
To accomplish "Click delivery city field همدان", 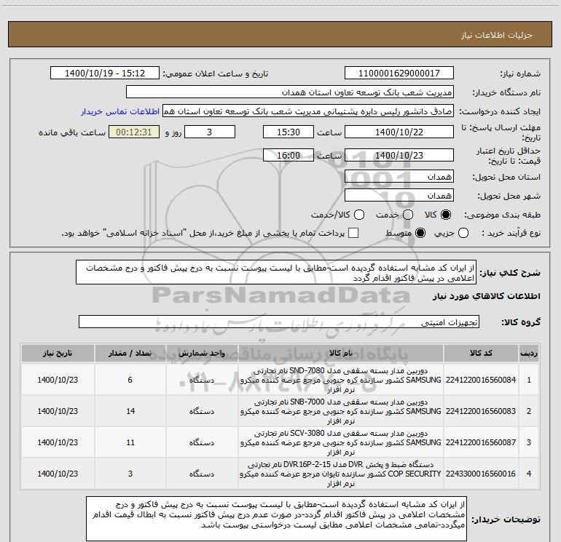I will click(x=399, y=196).
